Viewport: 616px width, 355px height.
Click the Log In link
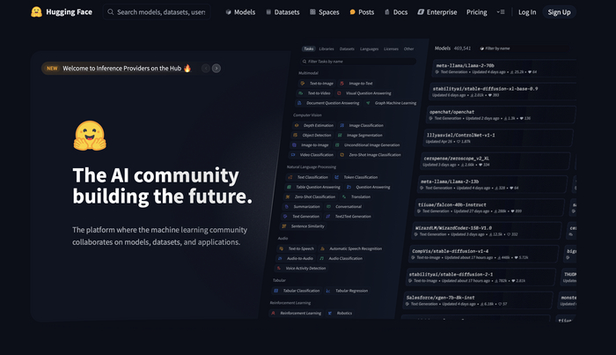pyautogui.click(x=527, y=12)
